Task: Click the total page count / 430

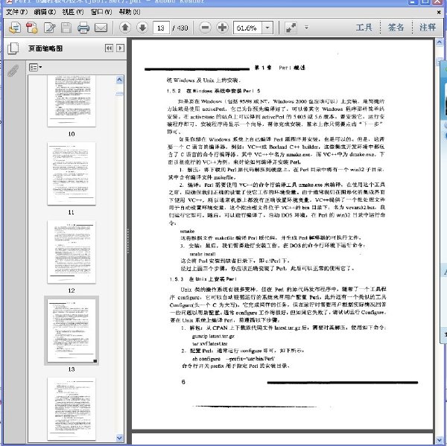Action: [180, 28]
